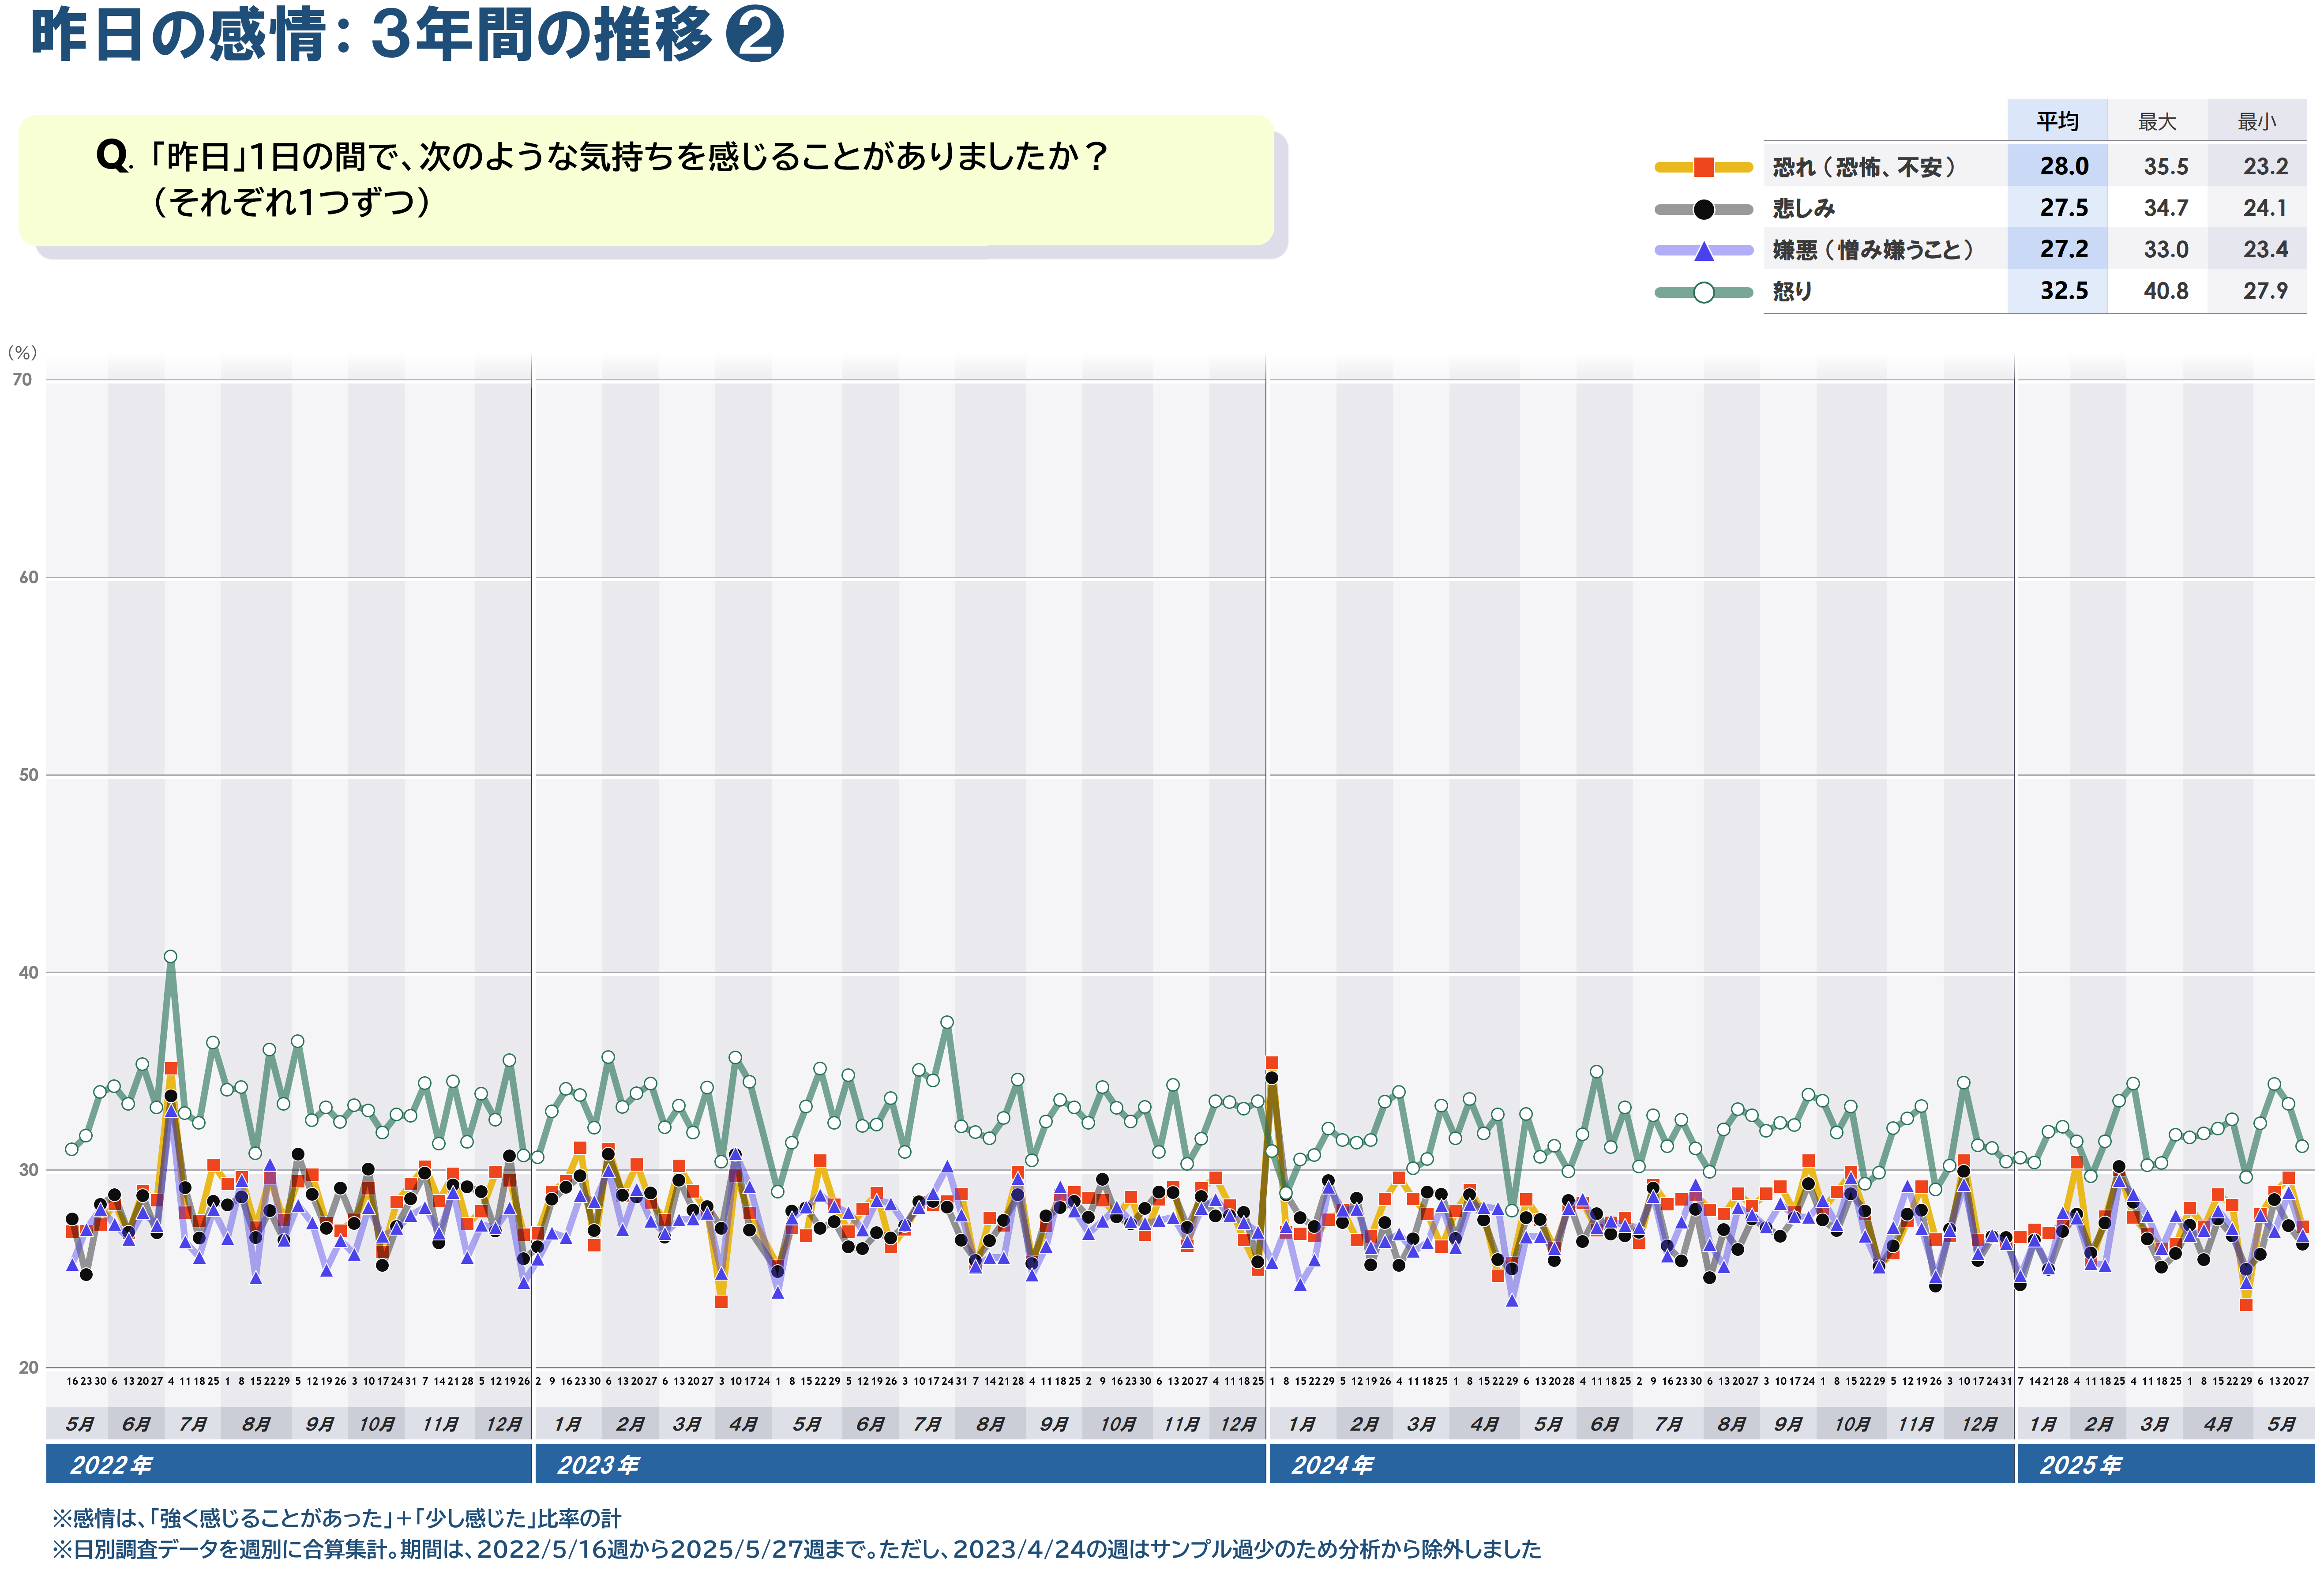Click the 7月 label under 2023年
This screenshot has width=2324, height=1574.
point(927,1424)
